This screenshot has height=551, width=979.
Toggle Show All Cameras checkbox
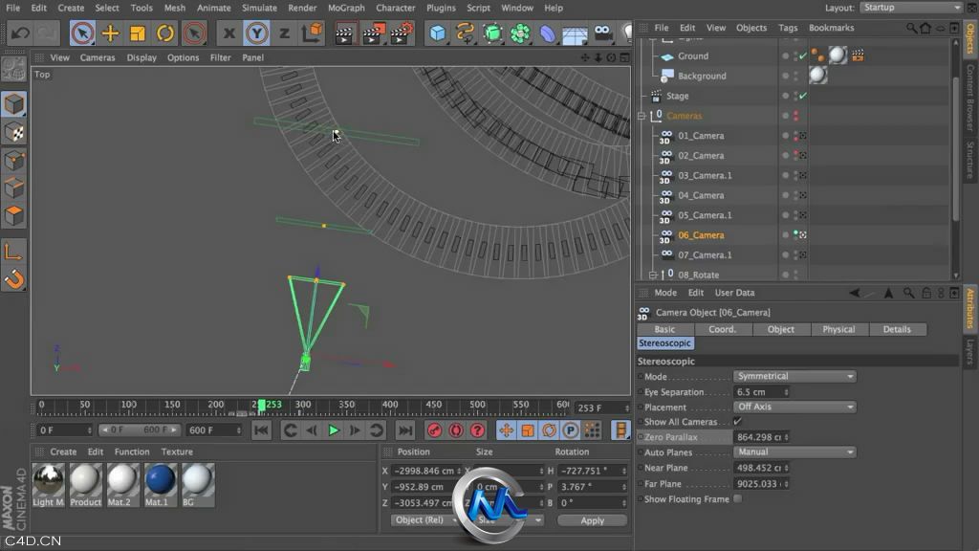coord(738,422)
